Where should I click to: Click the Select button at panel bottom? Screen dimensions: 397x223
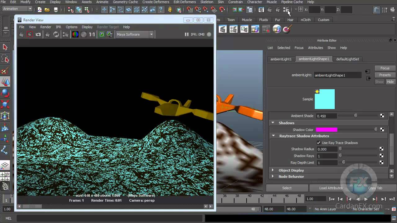point(287,188)
